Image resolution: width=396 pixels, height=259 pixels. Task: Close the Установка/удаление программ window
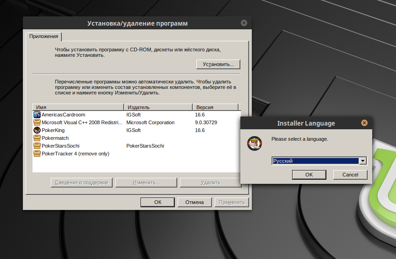(x=244, y=23)
